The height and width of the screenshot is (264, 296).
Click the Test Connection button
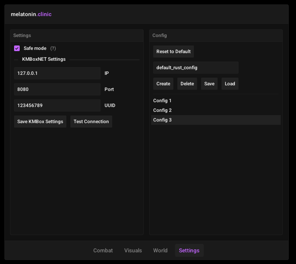click(x=91, y=122)
